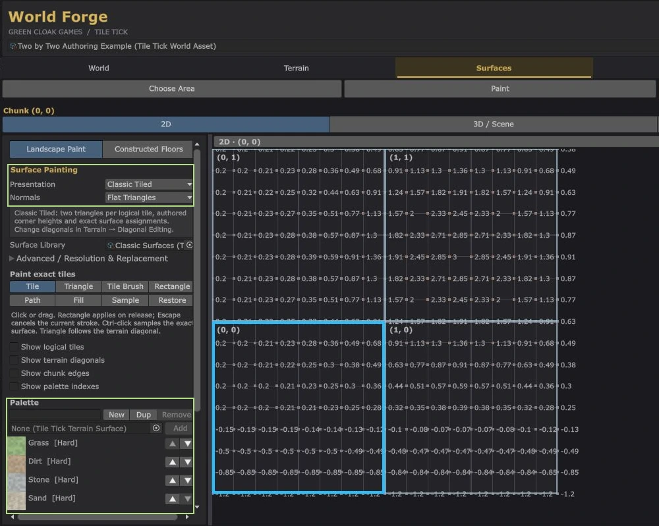The width and height of the screenshot is (659, 526).
Task: Open the object picker for Tile Tick Terrain Surface
Action: tap(156, 428)
